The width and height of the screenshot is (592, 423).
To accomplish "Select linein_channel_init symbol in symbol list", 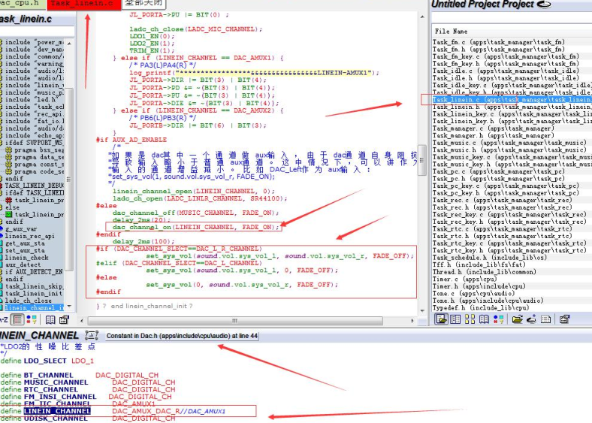I will [x=33, y=308].
